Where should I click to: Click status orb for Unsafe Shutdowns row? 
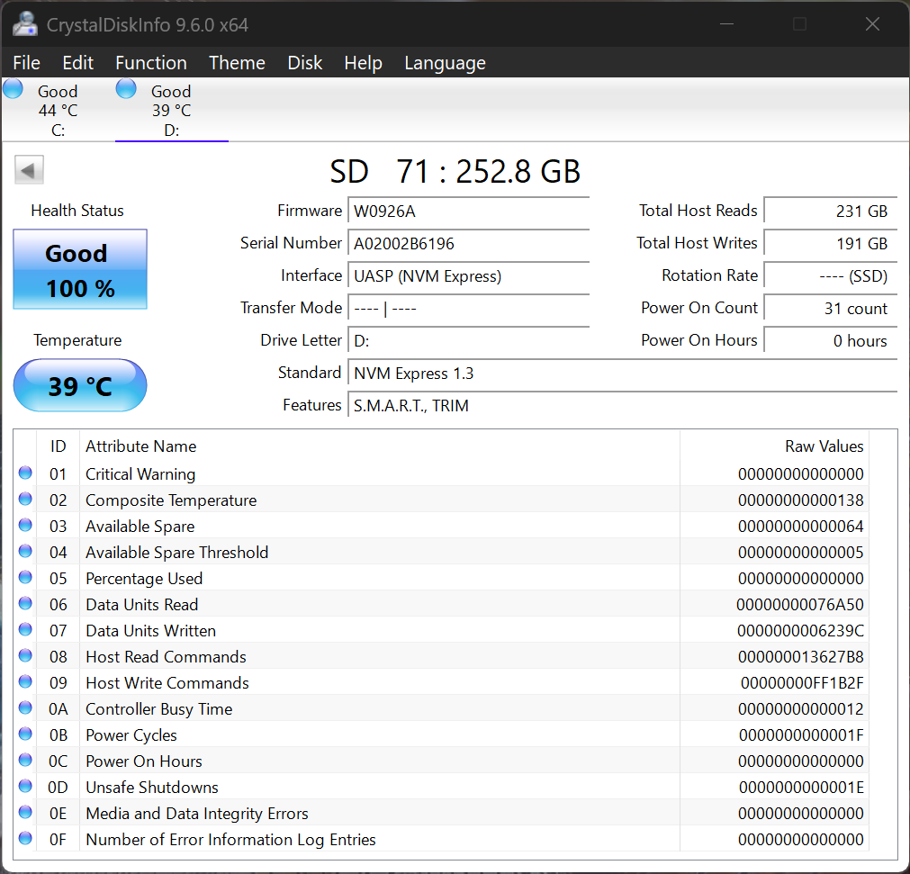[x=25, y=787]
